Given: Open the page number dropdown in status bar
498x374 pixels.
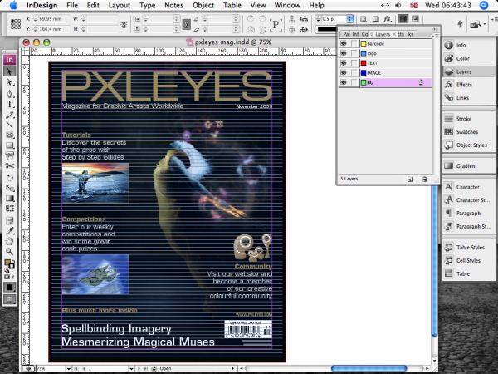Looking at the screenshot, I should 131,368.
